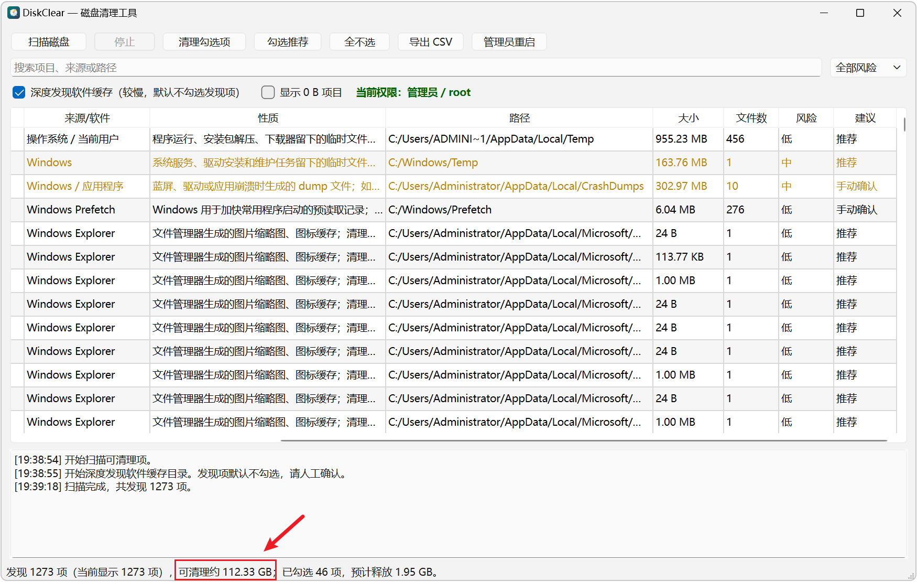Screen dimensions: 917x582
Task: Export results with 导出 CSV button
Action: (x=430, y=42)
